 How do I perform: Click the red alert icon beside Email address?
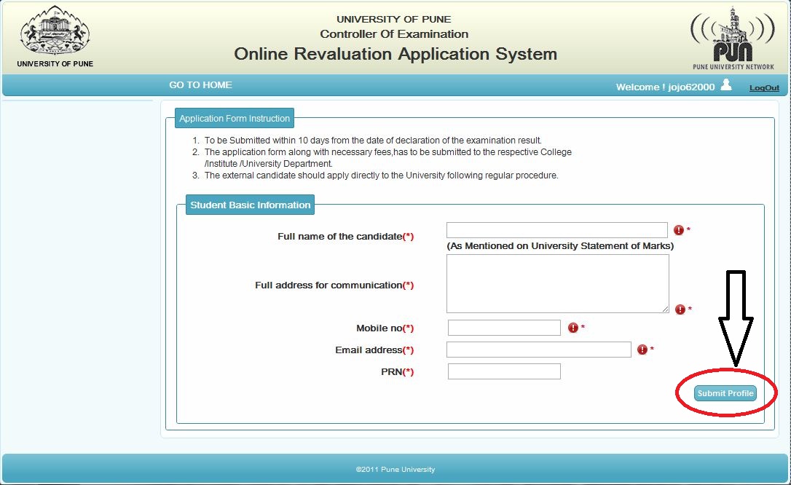click(642, 349)
